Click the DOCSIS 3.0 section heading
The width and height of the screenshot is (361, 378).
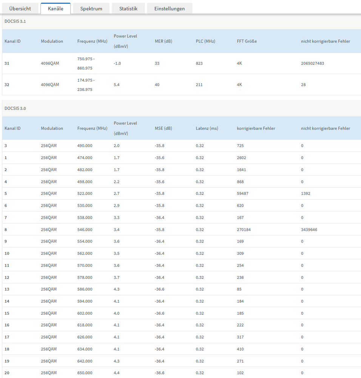click(15, 109)
